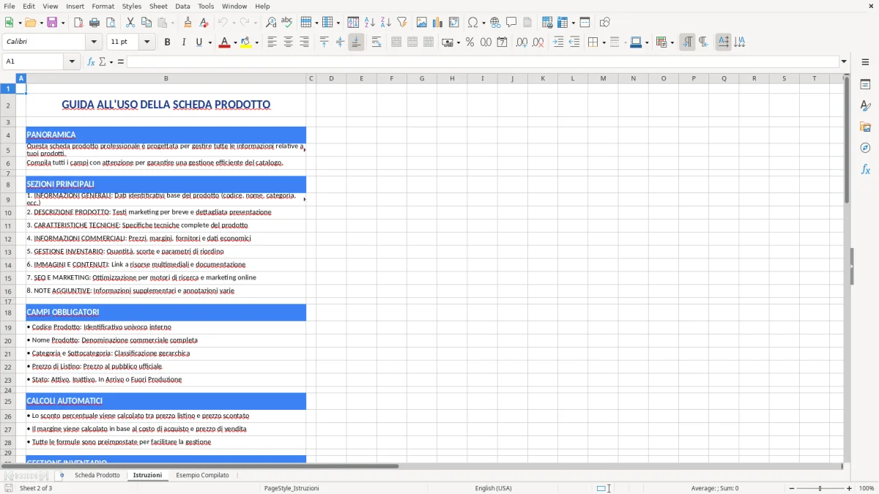Screen dimensions: 879x494
Task: Expand the formula bar
Action: tap(844, 61)
